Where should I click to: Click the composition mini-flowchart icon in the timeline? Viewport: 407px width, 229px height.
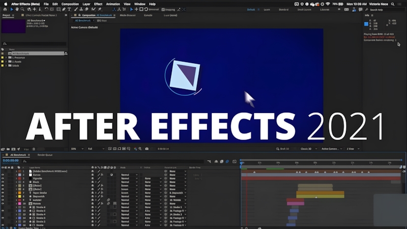(x=209, y=161)
